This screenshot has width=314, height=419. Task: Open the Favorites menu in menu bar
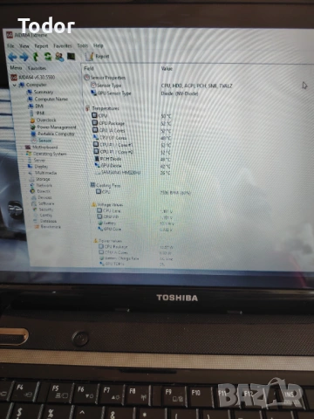point(63,45)
